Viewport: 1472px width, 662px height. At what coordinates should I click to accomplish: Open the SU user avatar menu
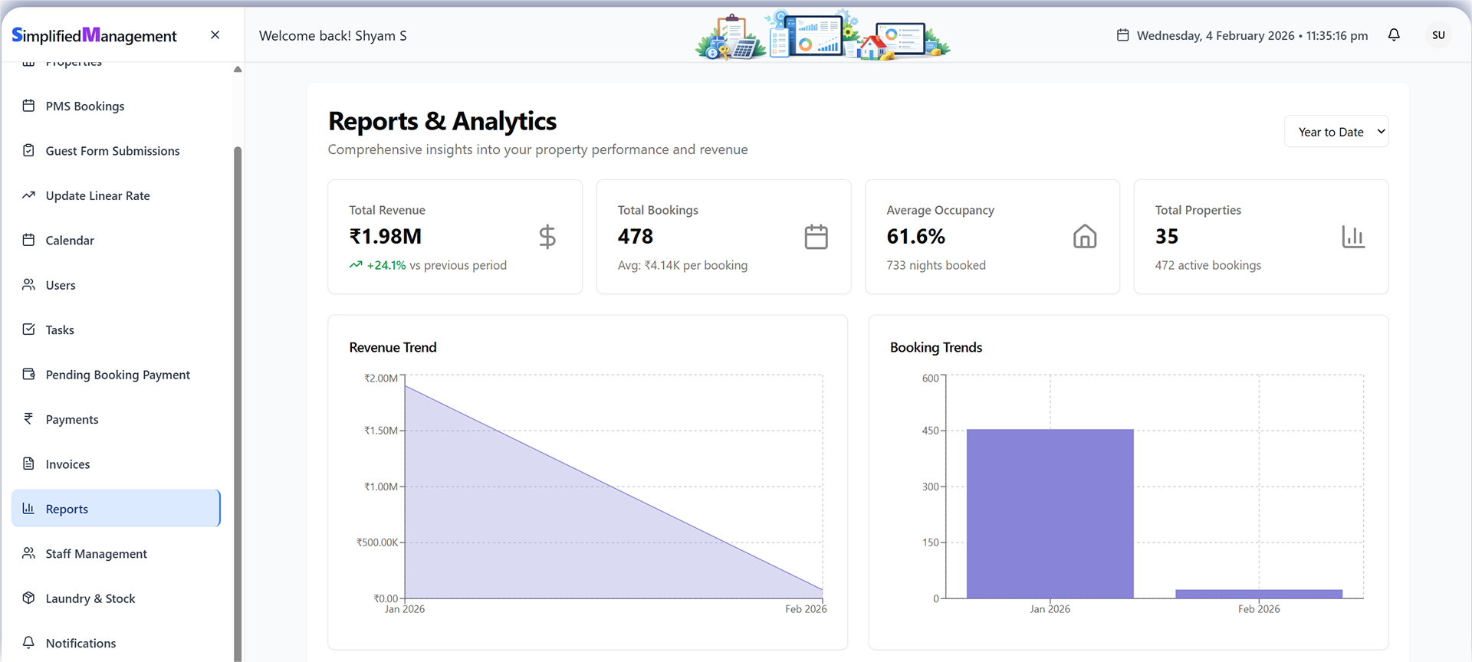click(1438, 35)
